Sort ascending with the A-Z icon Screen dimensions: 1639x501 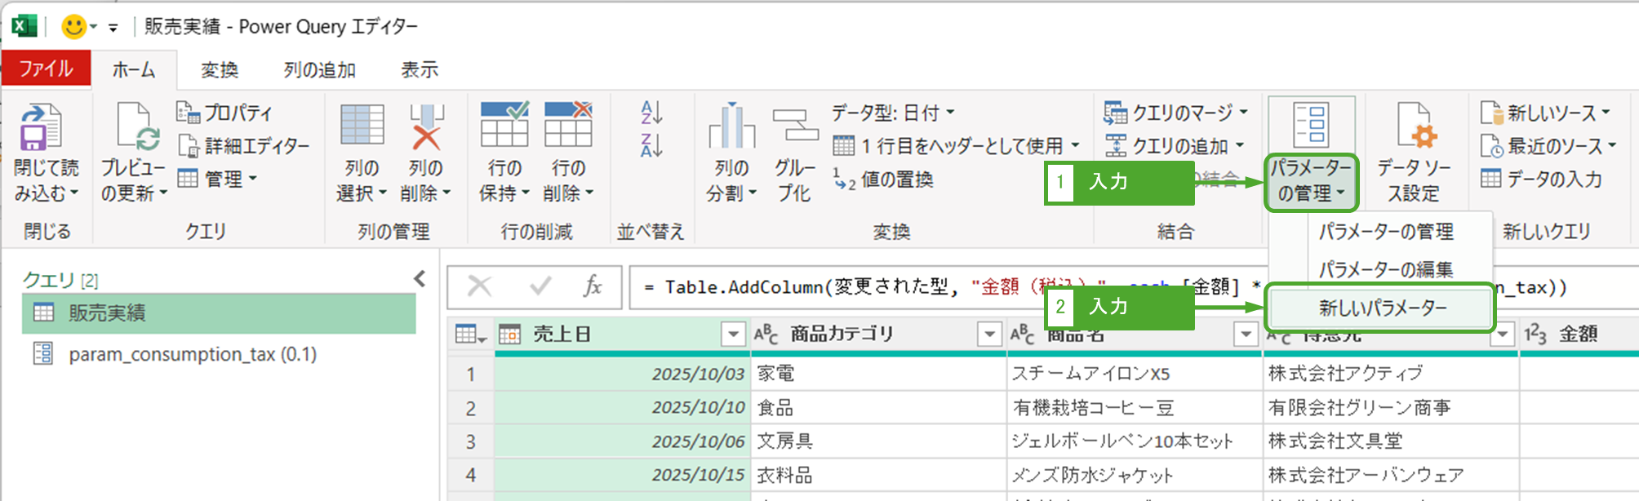651,113
